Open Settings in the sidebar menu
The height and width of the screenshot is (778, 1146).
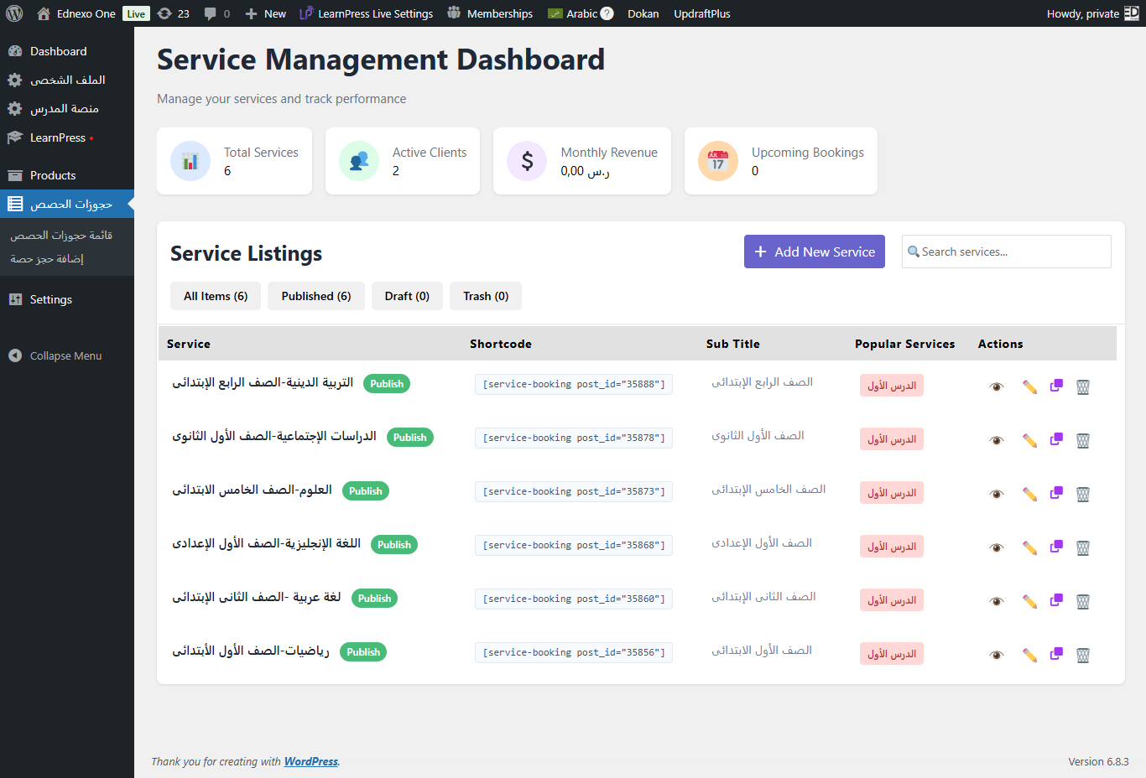pos(51,299)
